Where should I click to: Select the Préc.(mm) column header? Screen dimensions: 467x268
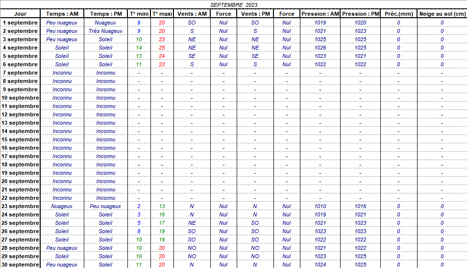point(398,14)
